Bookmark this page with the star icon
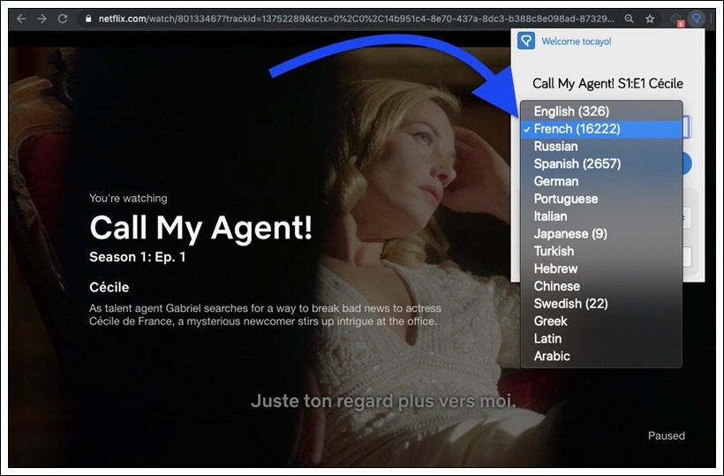724x476 pixels. 650,19
